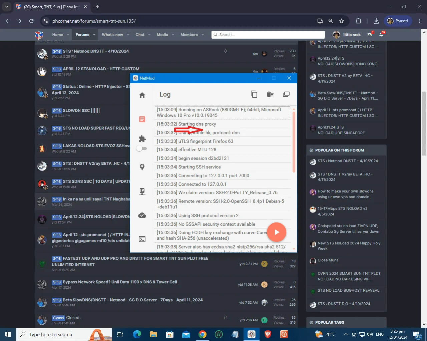427x341 pixels.
Task: Open the cloud check page in NetMod
Action: point(142,215)
